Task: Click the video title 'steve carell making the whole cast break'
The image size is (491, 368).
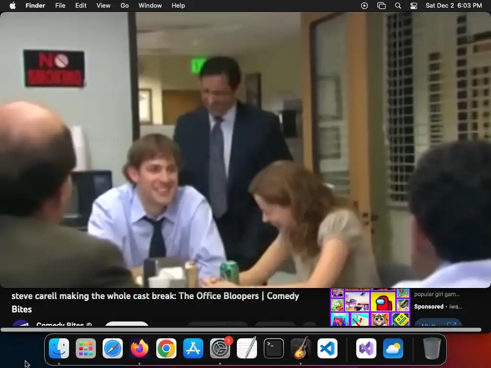Action: (x=155, y=302)
